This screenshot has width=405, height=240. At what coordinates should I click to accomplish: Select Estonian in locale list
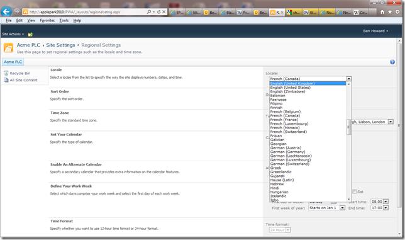308,95
